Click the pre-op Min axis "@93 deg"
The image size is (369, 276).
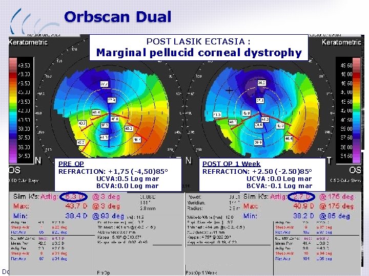108,216
